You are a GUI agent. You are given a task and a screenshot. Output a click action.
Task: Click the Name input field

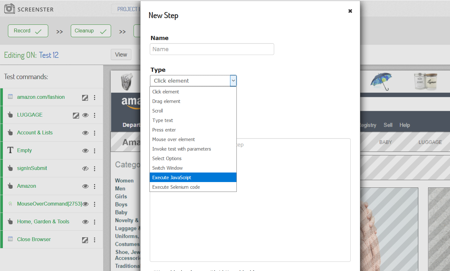point(212,49)
